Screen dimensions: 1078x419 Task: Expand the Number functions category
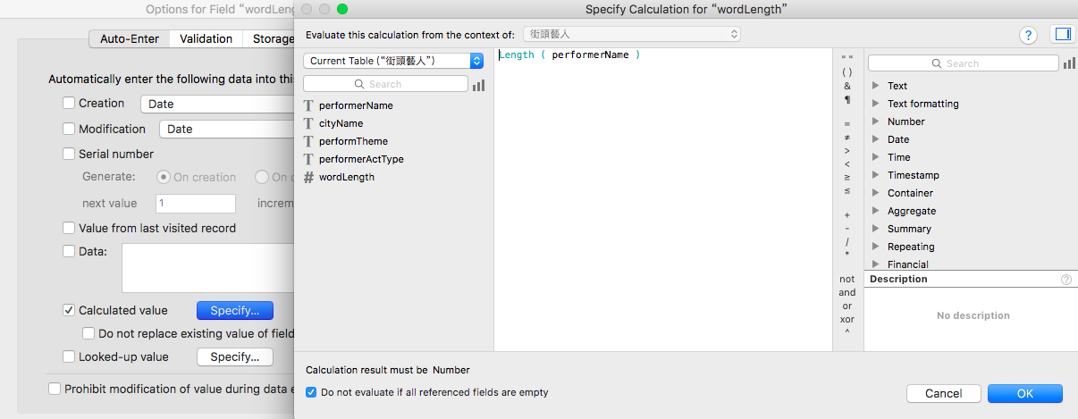[x=876, y=122]
